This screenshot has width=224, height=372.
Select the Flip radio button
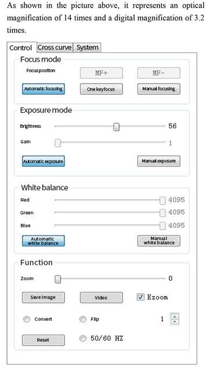[x=83, y=319]
